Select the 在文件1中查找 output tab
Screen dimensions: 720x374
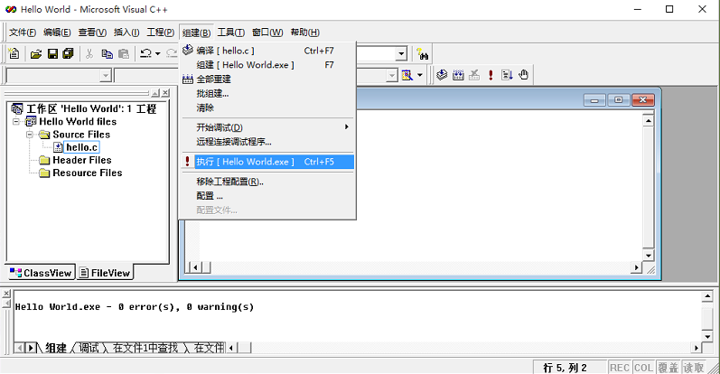(145, 348)
